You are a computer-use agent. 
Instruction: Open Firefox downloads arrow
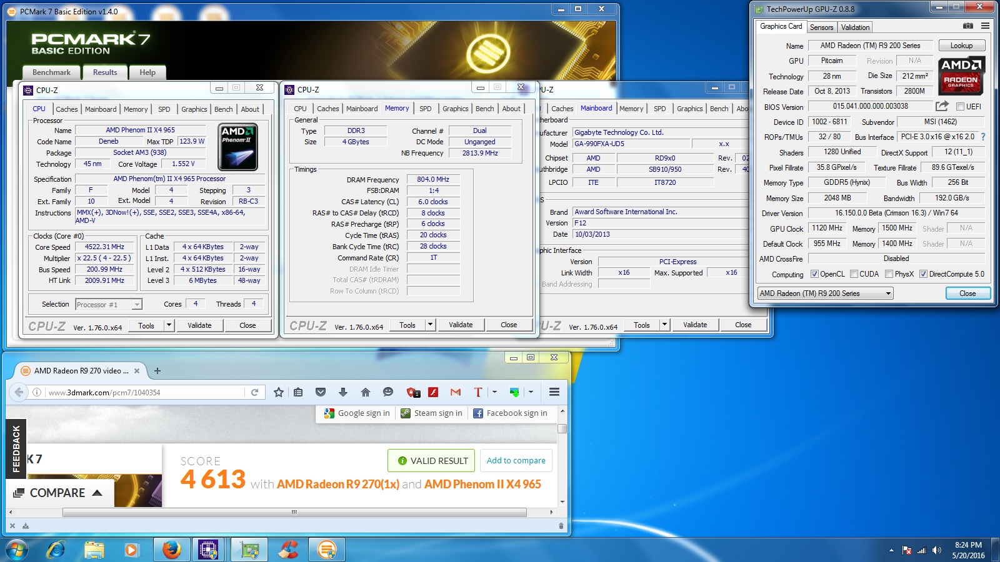tap(342, 392)
